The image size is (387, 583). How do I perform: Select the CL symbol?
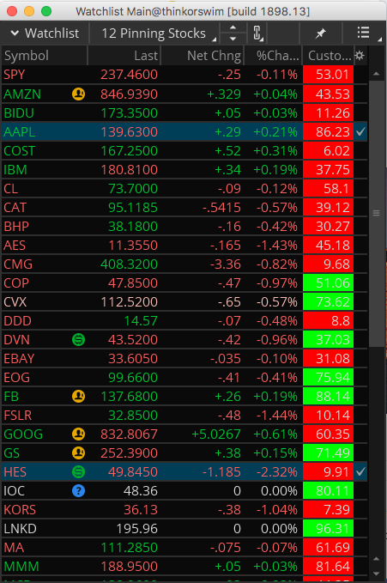[11, 189]
